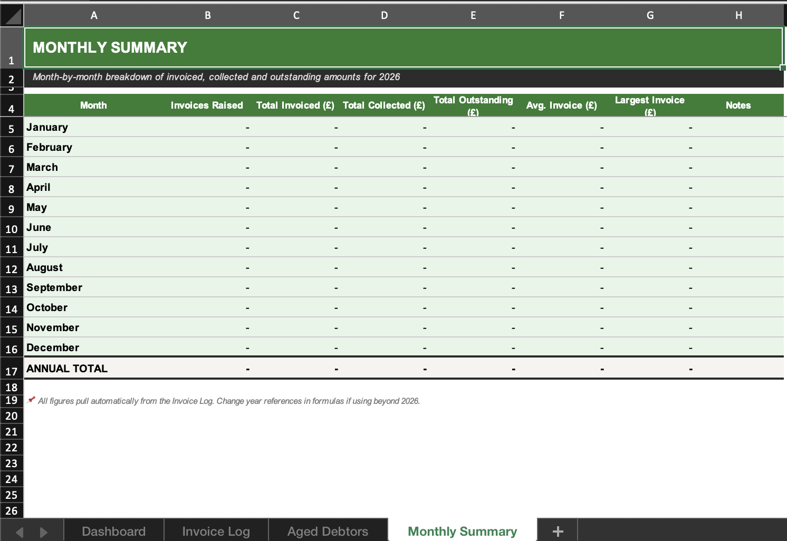The width and height of the screenshot is (787, 541).
Task: Select the March cell
Action: click(94, 167)
